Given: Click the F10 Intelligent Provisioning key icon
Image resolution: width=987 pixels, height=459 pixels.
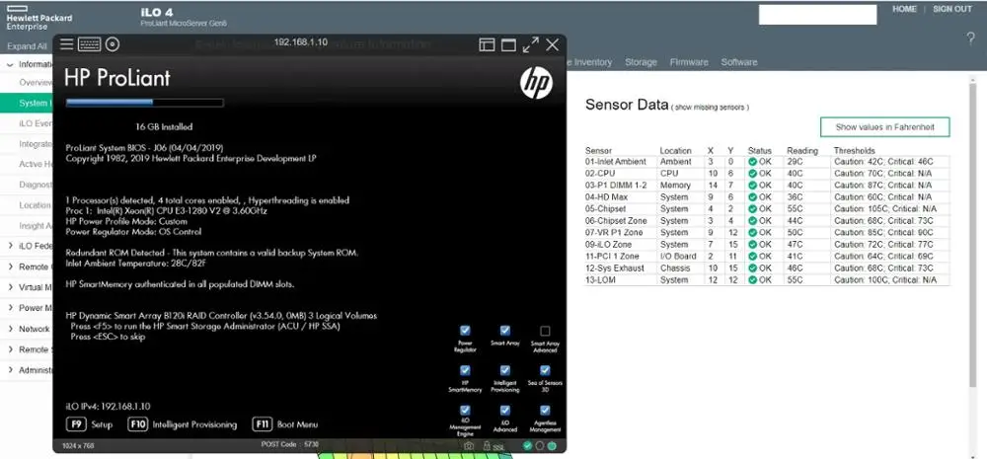Looking at the screenshot, I should click(x=137, y=424).
